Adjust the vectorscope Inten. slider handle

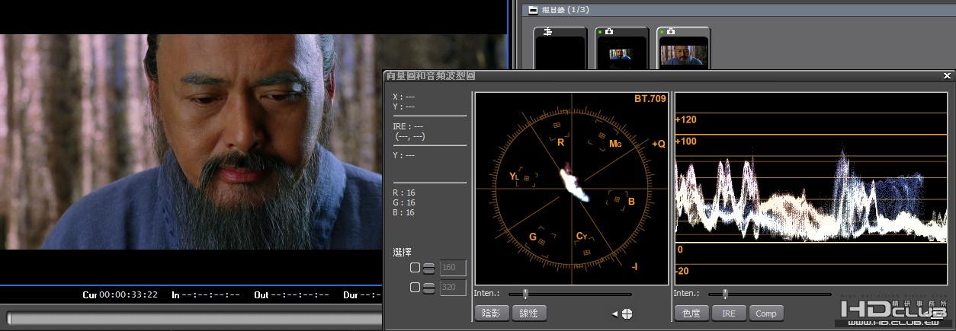[525, 294]
